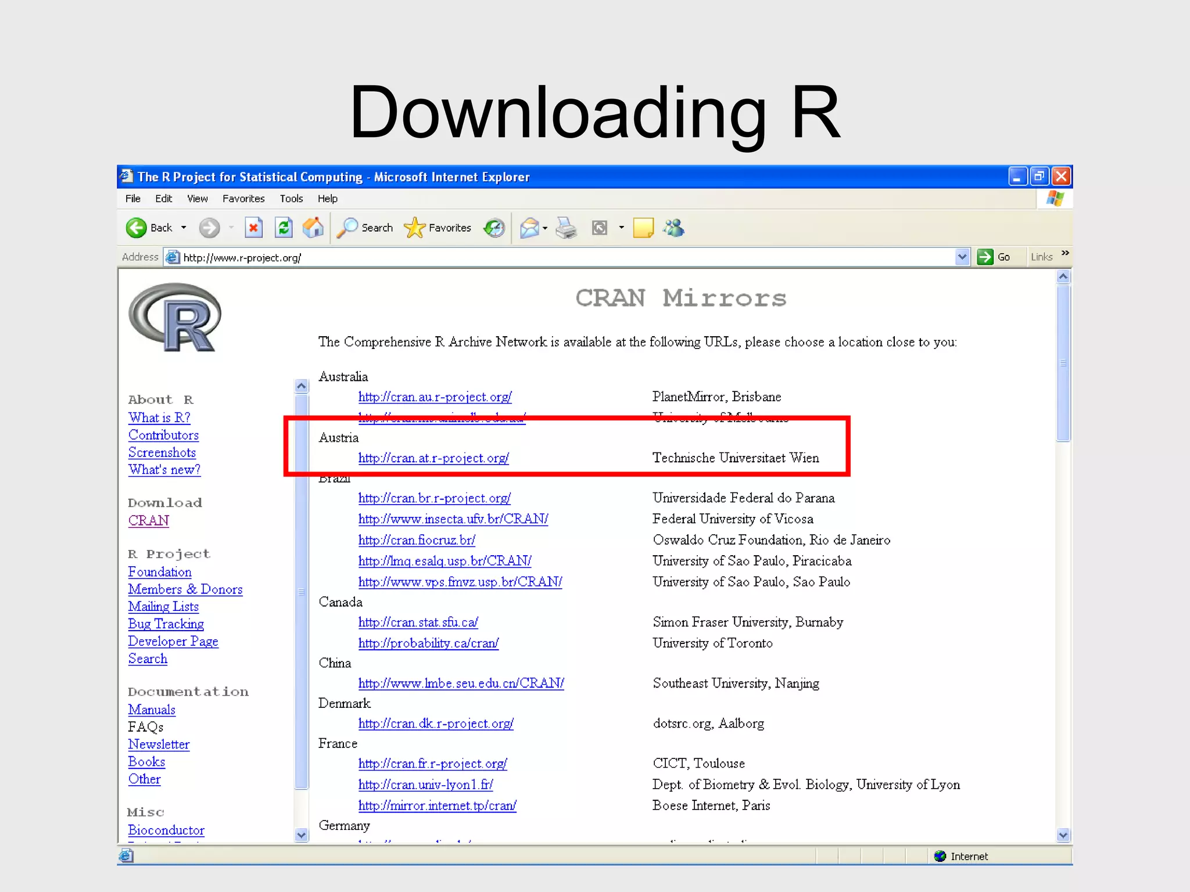
Task: Open the cran.univ-lyon1.fr mirror link
Action: (x=426, y=785)
